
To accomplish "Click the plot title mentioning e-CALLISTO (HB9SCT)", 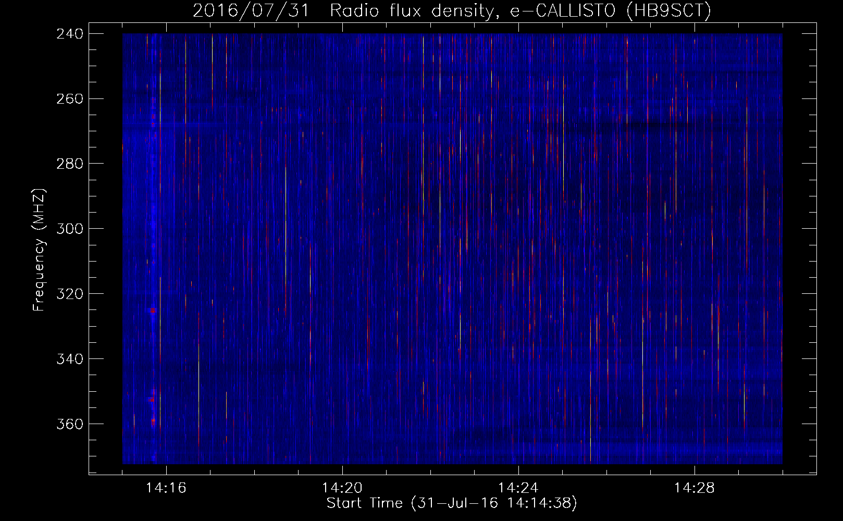I will pyautogui.click(x=452, y=11).
